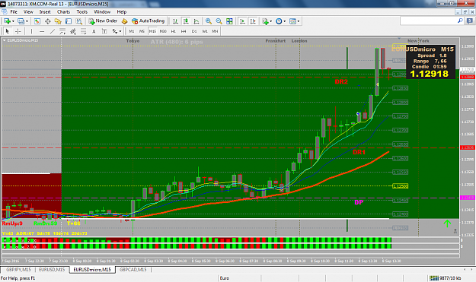Open the File menu

tap(14, 12)
